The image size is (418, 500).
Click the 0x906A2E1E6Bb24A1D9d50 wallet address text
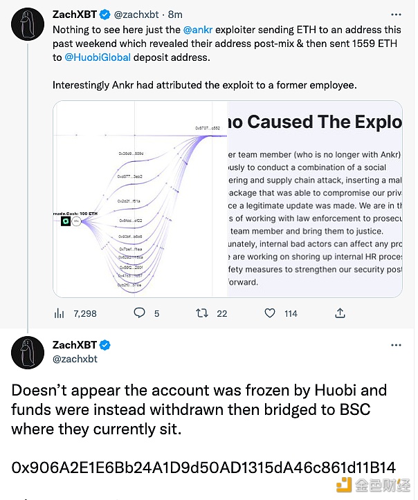[203, 467]
